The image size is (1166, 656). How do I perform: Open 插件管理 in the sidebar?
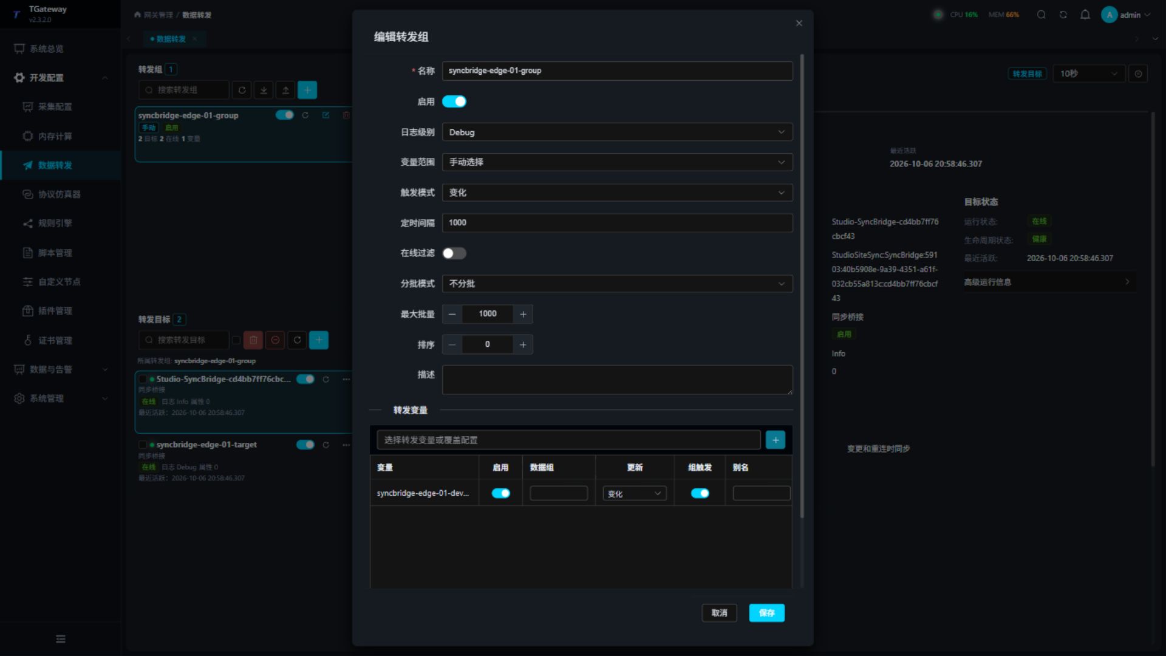coord(55,310)
